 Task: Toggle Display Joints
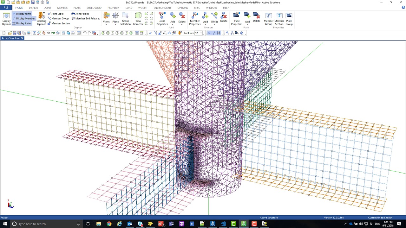click(x=22, y=14)
